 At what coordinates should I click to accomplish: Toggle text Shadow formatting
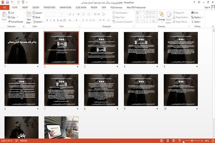coord(58,20)
